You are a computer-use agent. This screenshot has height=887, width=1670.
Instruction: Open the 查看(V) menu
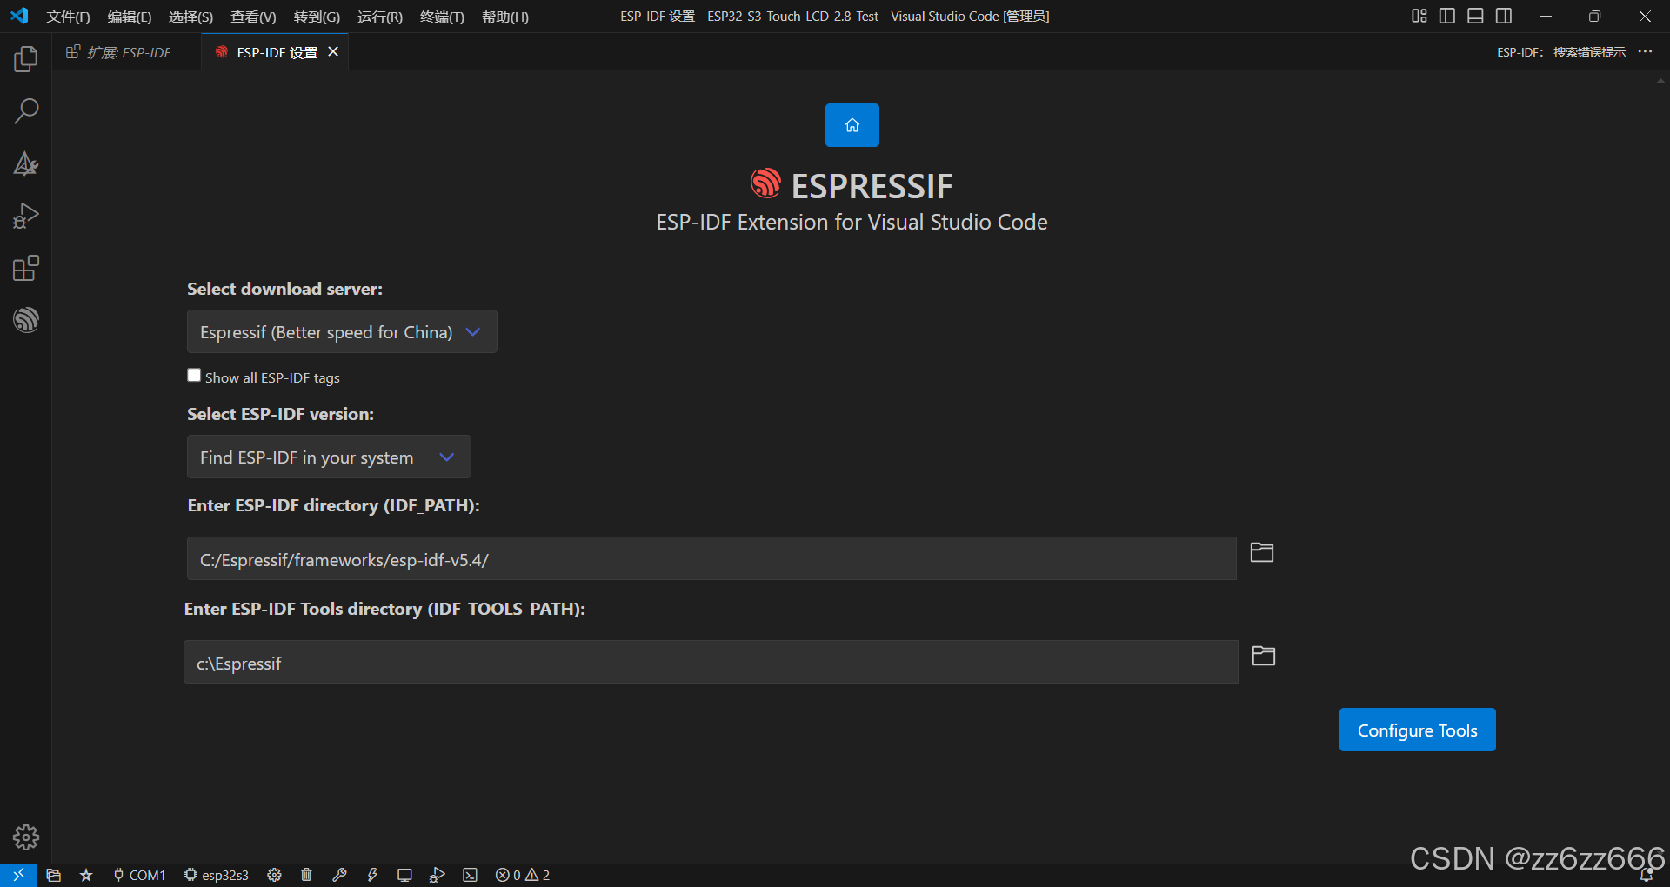coord(253,17)
